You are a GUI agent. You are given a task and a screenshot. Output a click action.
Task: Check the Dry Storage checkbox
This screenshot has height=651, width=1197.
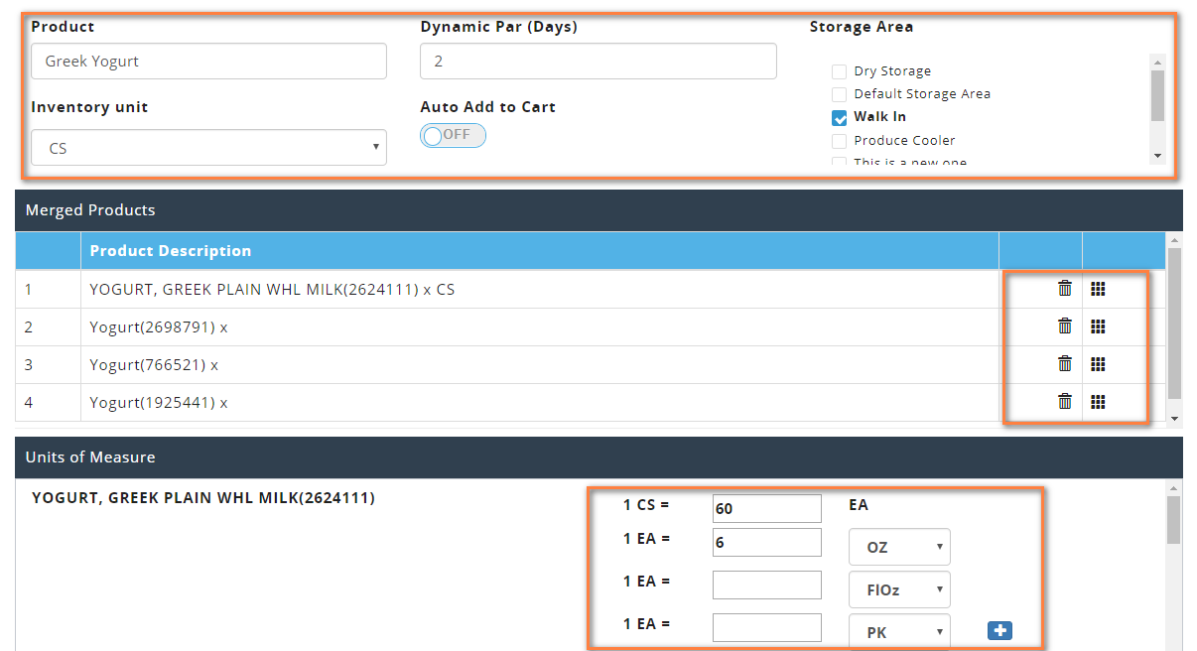point(840,71)
